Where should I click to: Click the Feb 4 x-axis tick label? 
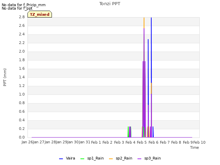[x=130, y=142]
